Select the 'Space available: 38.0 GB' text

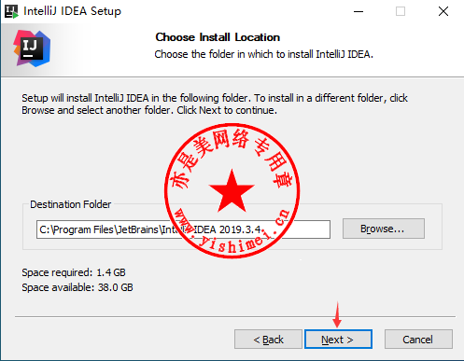tap(77, 287)
